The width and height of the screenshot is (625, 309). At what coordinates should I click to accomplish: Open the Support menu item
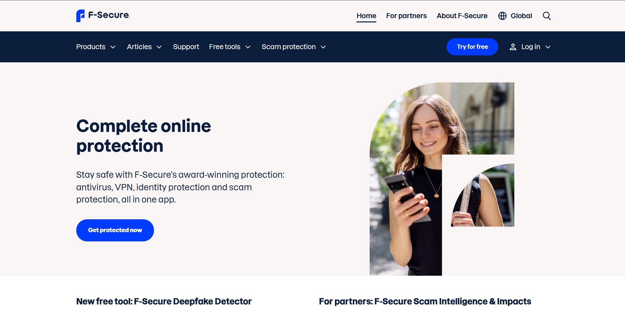[x=186, y=47]
